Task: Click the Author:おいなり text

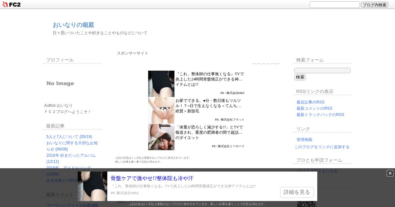Action: pos(58,105)
